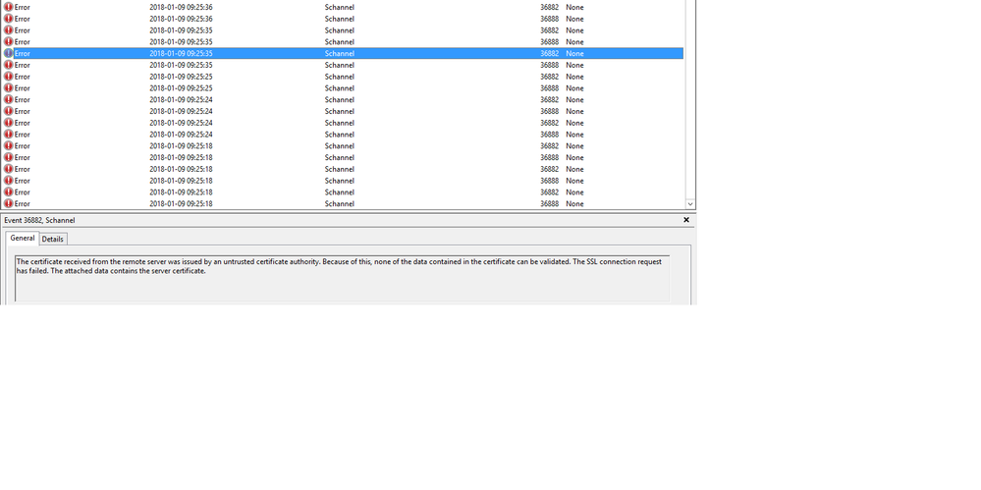Click Schannel in the highlighted row
The image size is (981, 490).
[x=339, y=53]
